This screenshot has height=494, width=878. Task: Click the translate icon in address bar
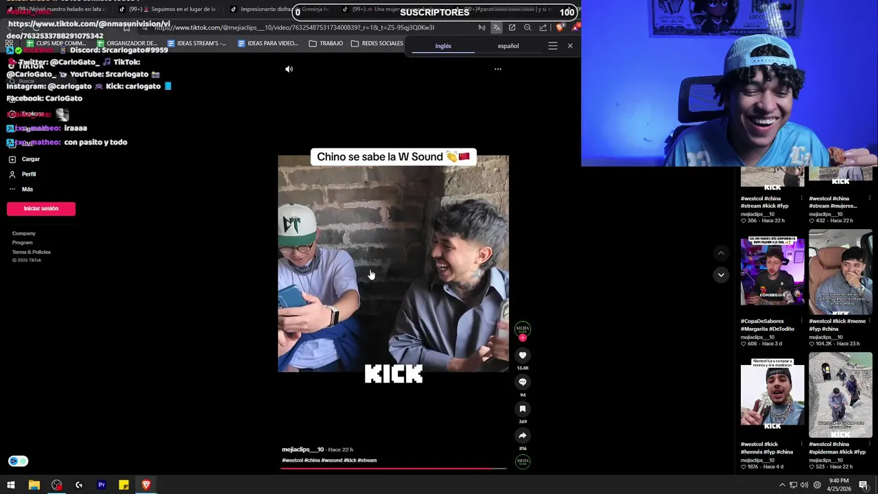(x=496, y=27)
